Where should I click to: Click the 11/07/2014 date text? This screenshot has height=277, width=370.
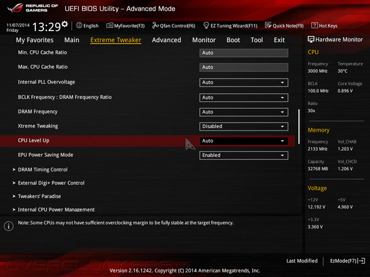[x=18, y=25]
